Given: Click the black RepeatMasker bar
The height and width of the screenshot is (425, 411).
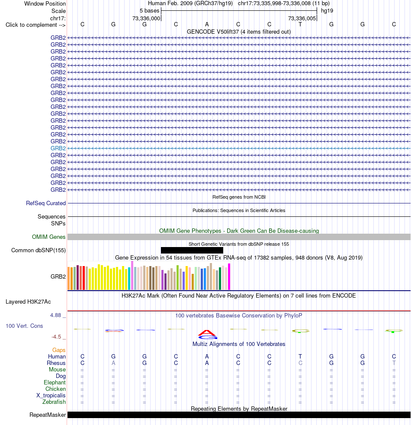Looking at the screenshot, I should click(x=239, y=415).
